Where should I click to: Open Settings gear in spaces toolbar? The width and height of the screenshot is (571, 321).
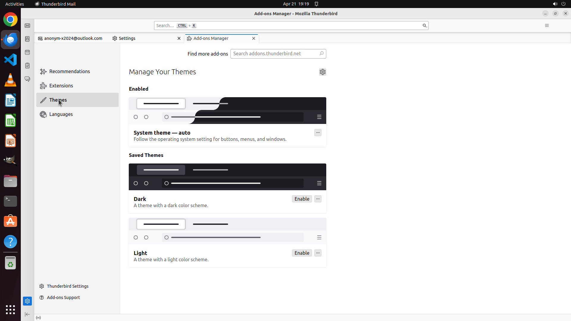tap(27, 301)
